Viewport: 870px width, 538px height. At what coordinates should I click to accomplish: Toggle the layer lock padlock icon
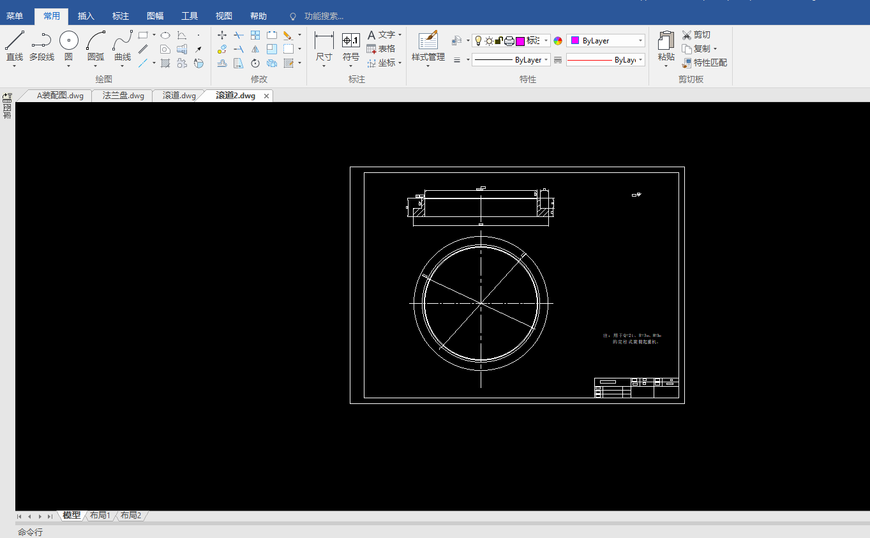click(x=499, y=41)
